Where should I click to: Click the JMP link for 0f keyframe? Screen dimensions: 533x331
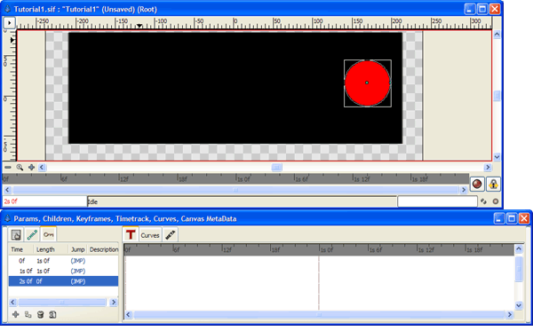[78, 261]
